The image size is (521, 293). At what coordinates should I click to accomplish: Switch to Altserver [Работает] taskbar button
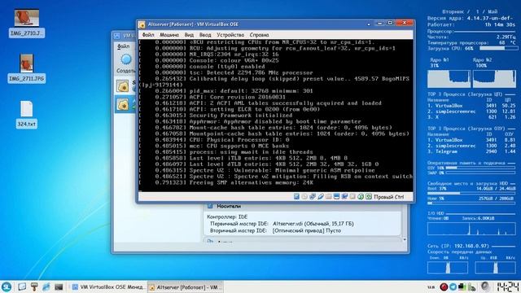[x=186, y=286]
